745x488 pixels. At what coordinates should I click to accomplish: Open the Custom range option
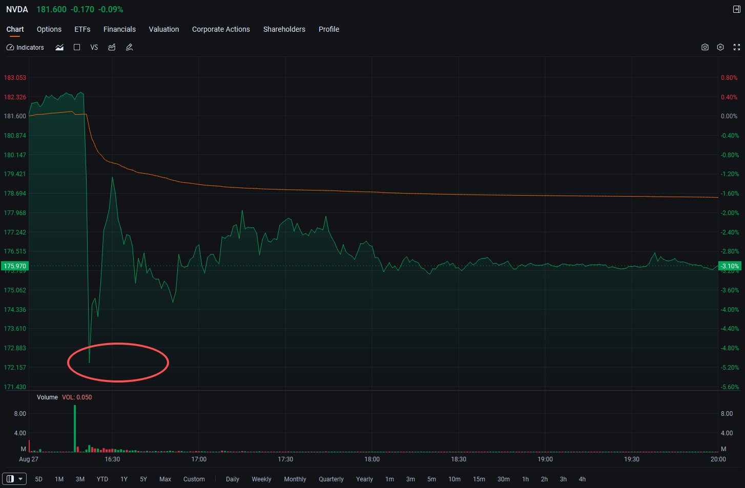pyautogui.click(x=194, y=479)
